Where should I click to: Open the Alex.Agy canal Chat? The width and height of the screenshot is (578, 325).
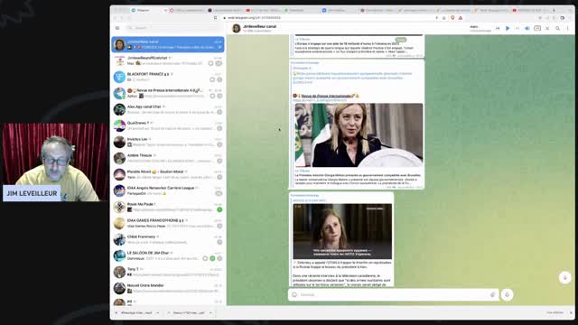tap(168, 109)
